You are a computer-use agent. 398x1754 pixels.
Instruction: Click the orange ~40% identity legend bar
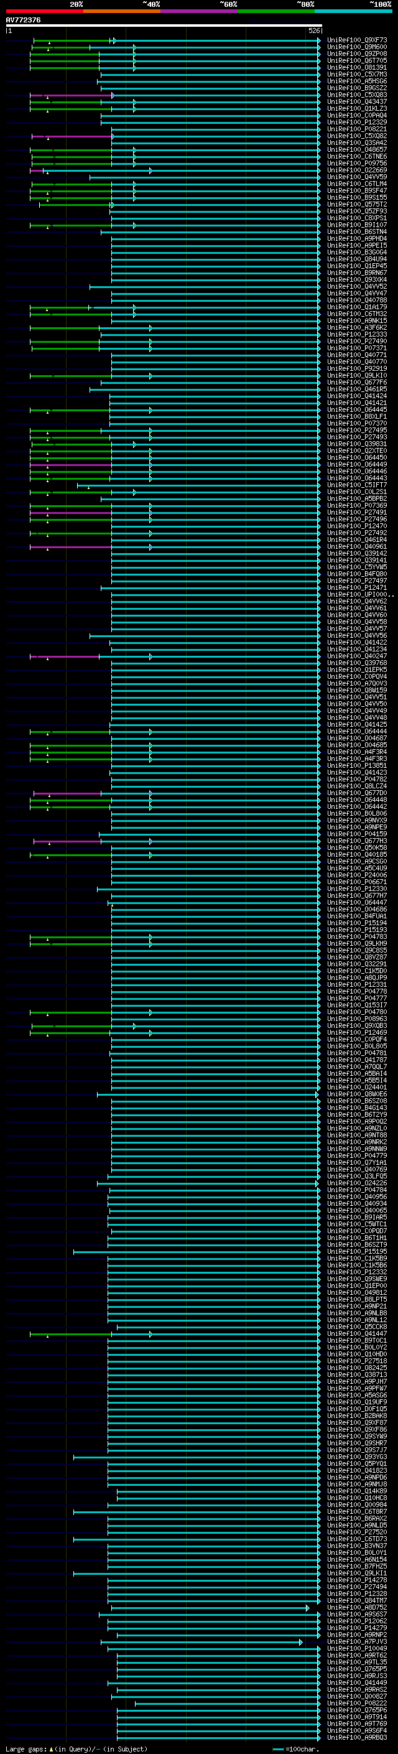pyautogui.click(x=122, y=11)
